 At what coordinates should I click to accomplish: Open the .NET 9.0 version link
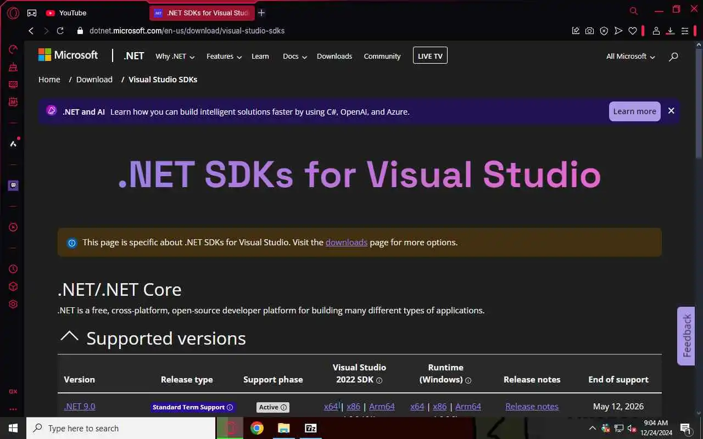coord(80,406)
